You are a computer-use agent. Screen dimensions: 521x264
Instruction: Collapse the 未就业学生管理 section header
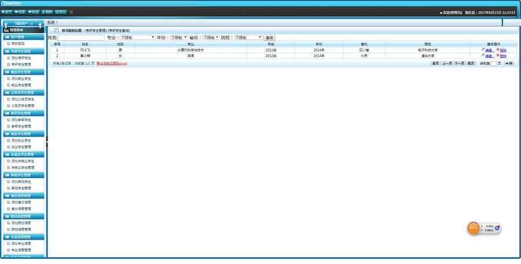pos(24,154)
